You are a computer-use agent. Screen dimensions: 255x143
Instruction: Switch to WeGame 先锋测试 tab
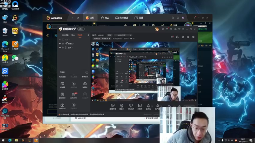pos(122,18)
